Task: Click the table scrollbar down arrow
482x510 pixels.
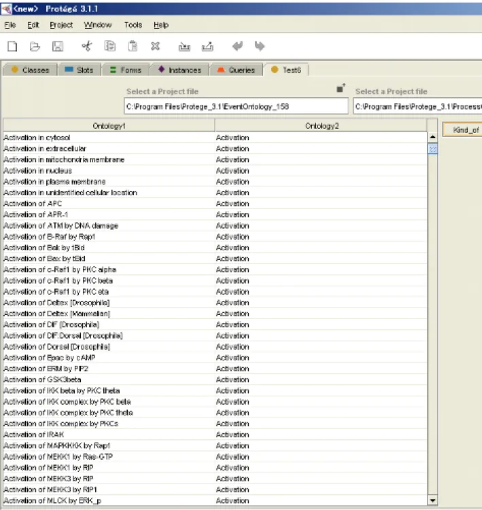Action: (432, 500)
